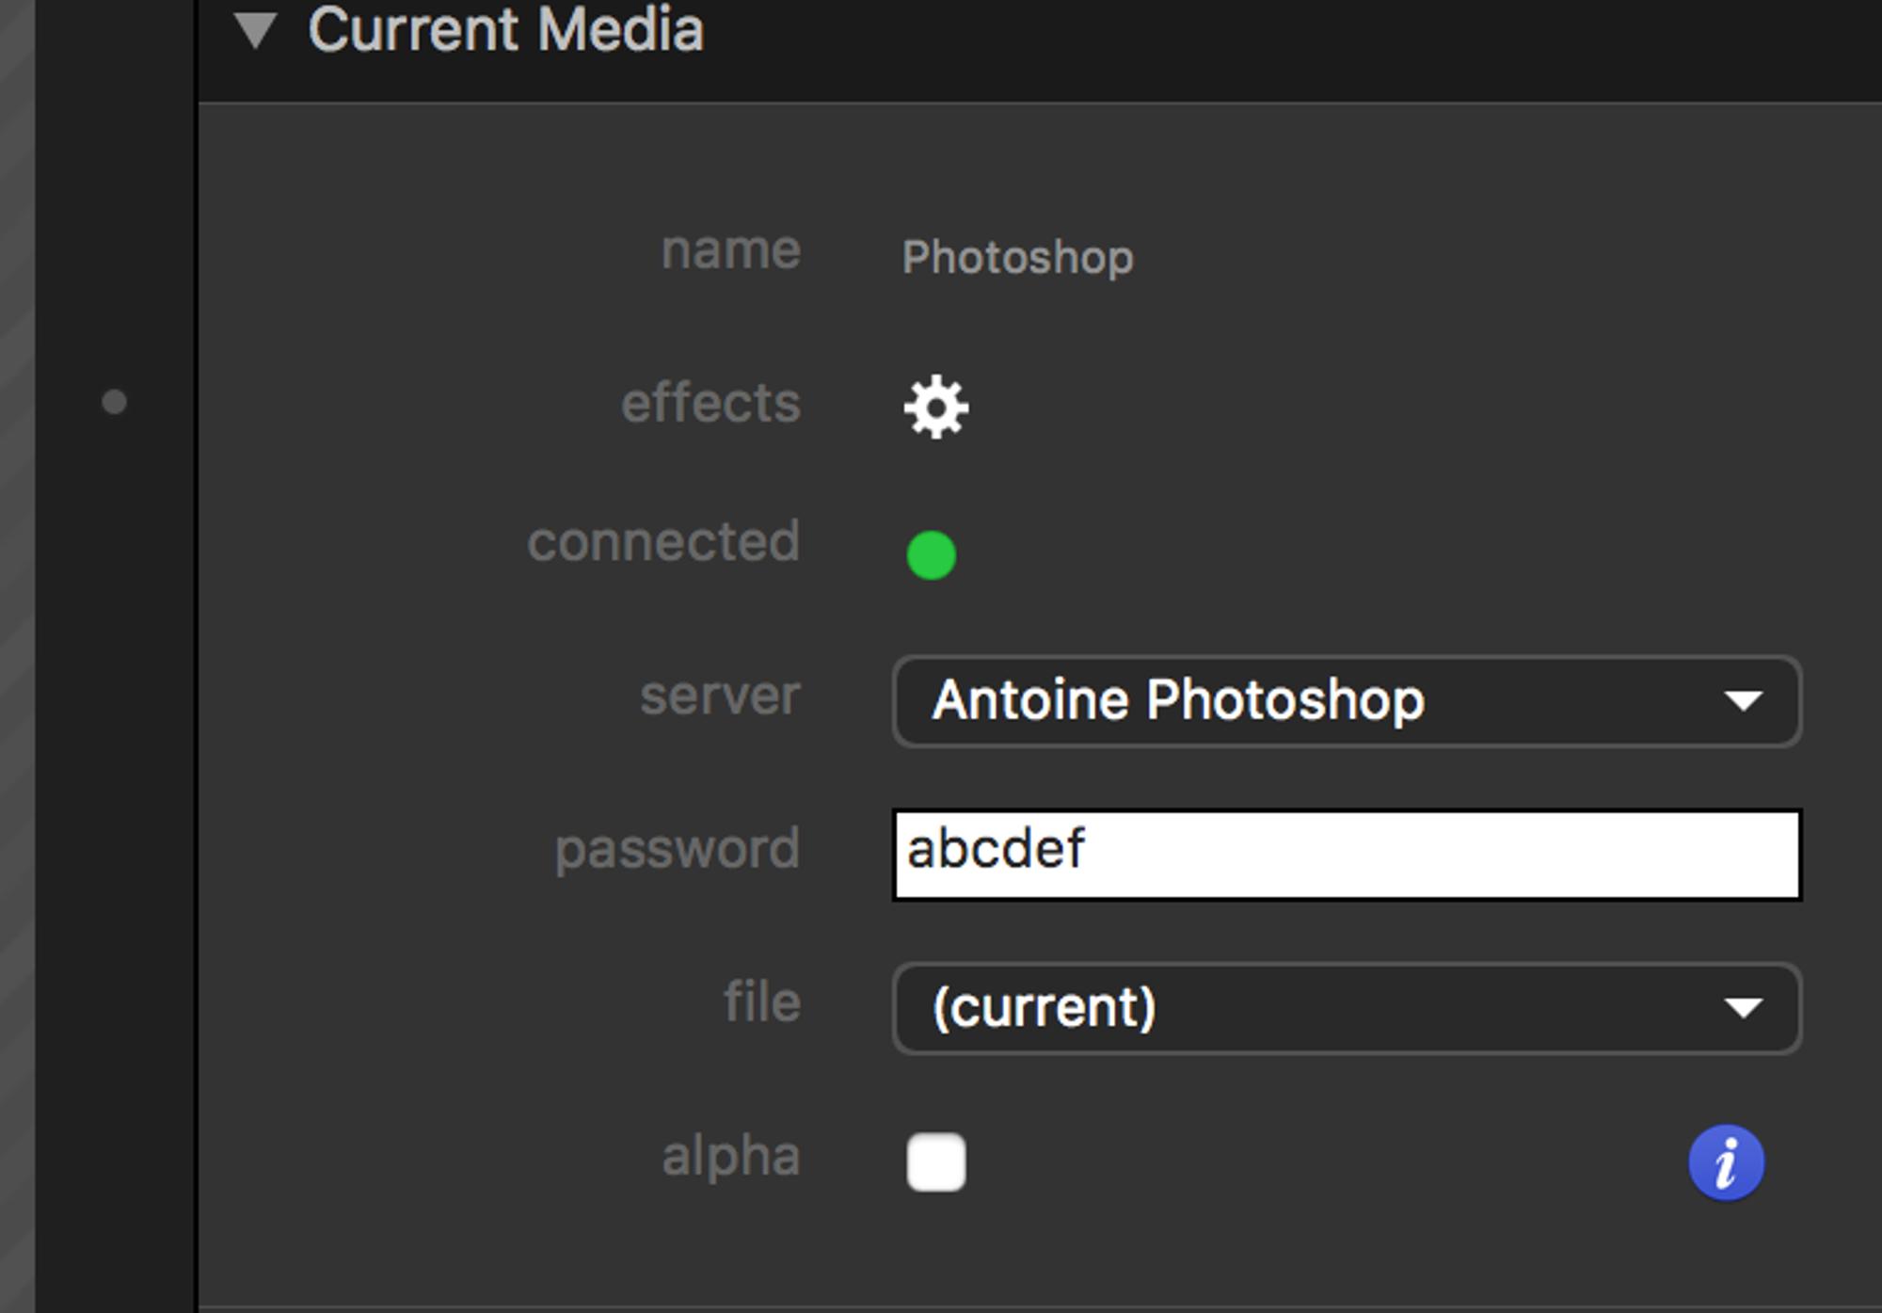Open the effects gear icon
Viewport: 1882px width, 1313px height.
click(936, 407)
